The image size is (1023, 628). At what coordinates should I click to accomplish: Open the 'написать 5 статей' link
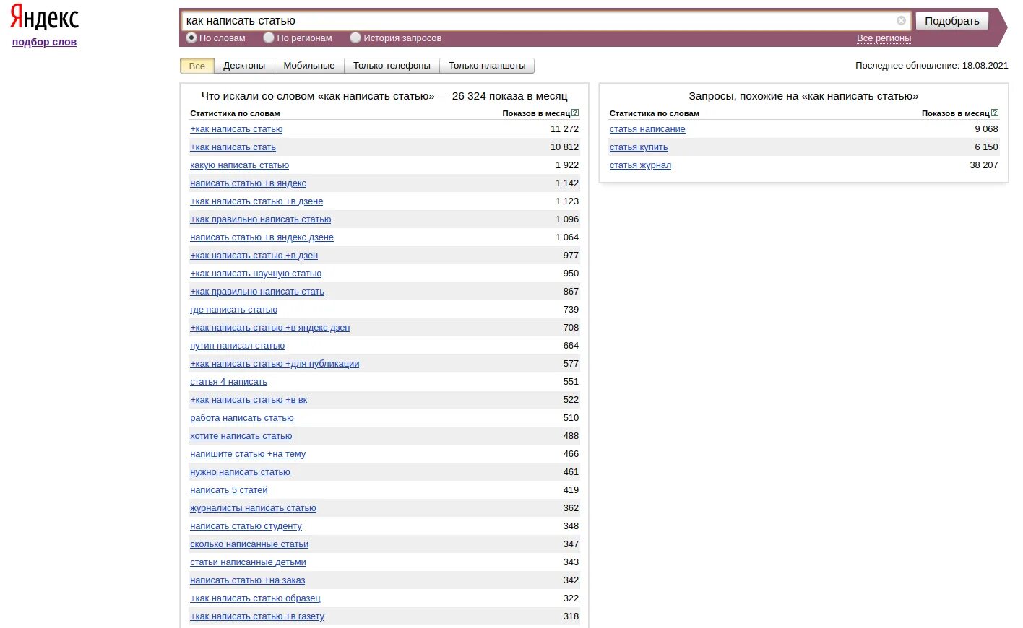(228, 490)
